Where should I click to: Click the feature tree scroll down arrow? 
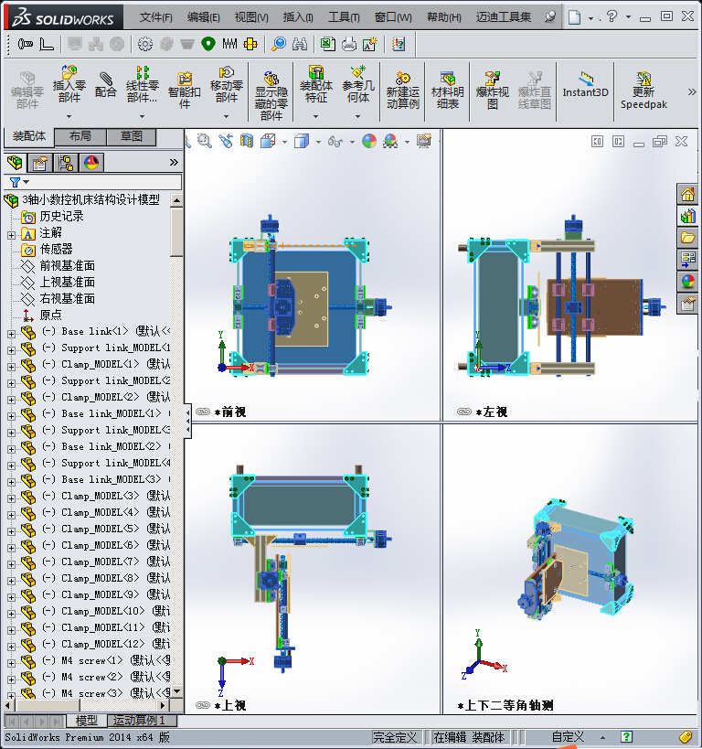[x=176, y=691]
